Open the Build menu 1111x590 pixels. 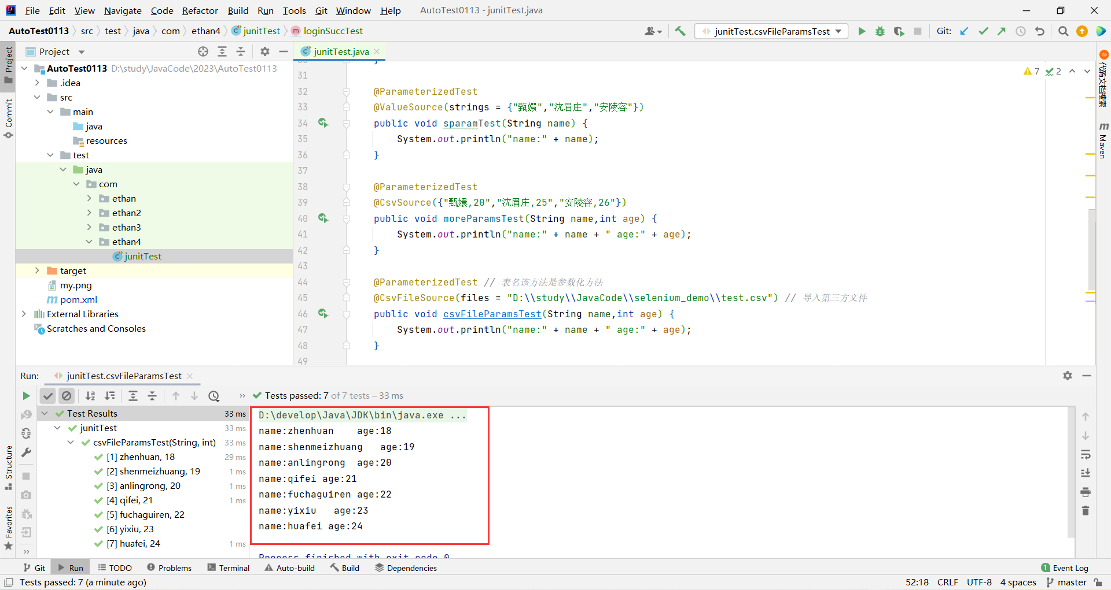(x=238, y=10)
